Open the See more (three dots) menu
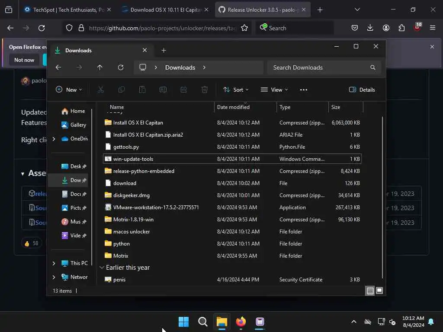 (x=303, y=90)
